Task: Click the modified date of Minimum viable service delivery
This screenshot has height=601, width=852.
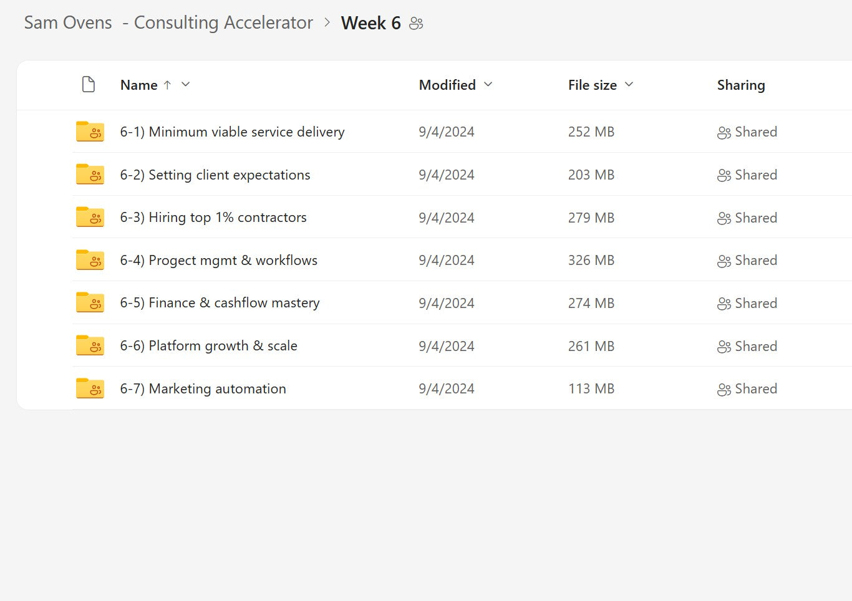Action: (x=447, y=132)
